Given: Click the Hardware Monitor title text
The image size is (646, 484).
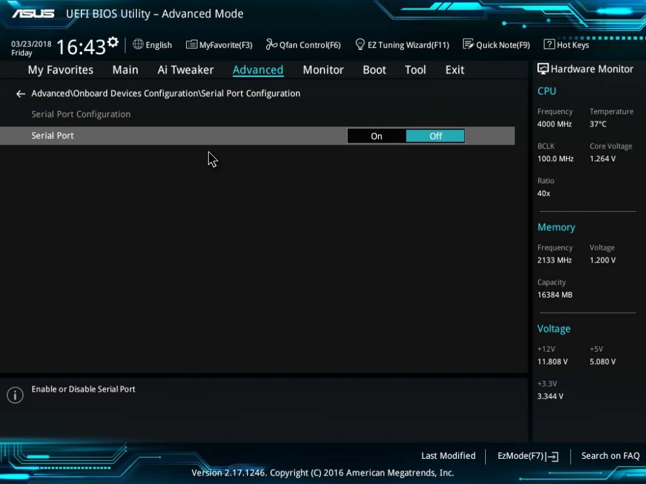Looking at the screenshot, I should coord(592,69).
